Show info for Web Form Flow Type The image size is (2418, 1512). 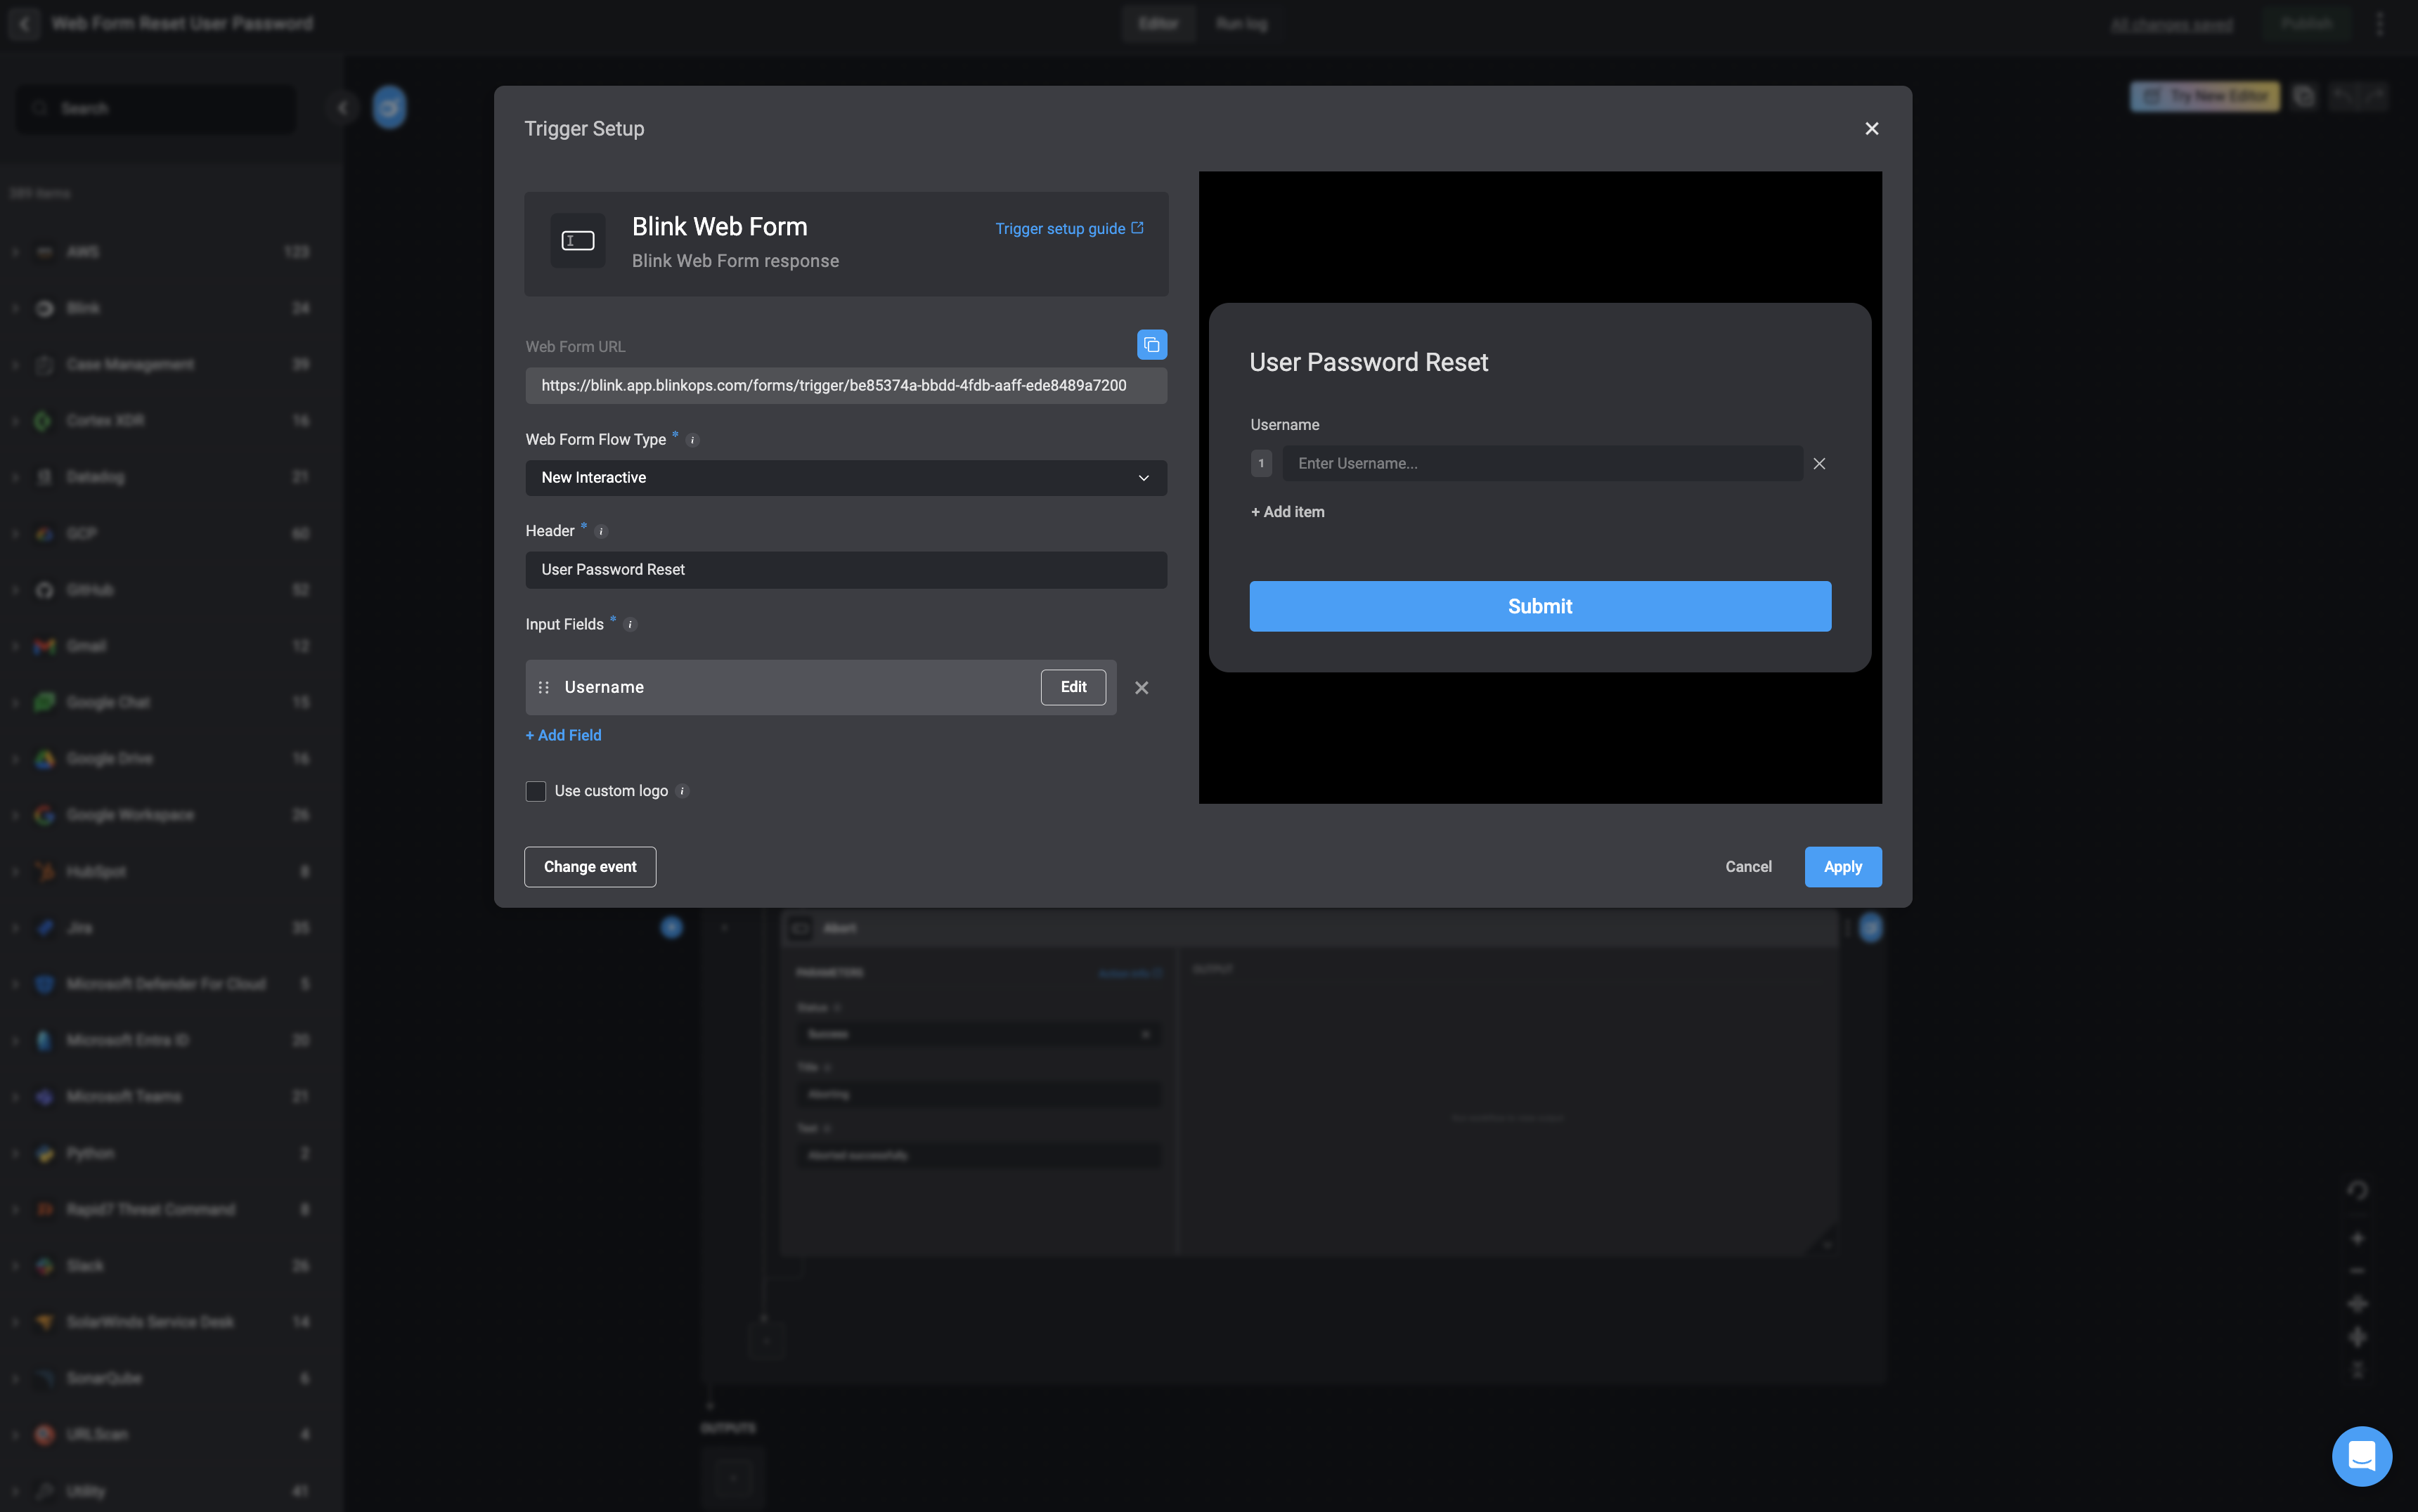pyautogui.click(x=692, y=440)
